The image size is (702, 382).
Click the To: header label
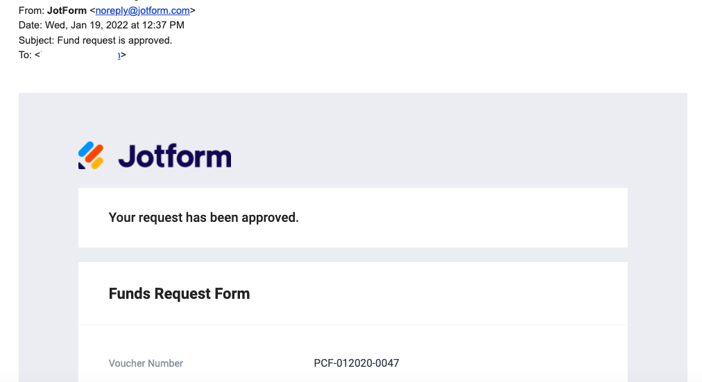tap(25, 55)
